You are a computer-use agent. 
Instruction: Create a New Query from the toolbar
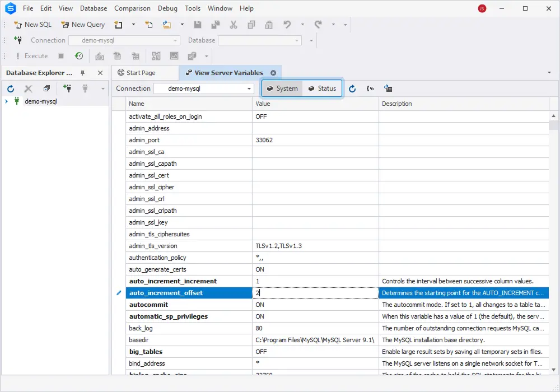(x=83, y=25)
